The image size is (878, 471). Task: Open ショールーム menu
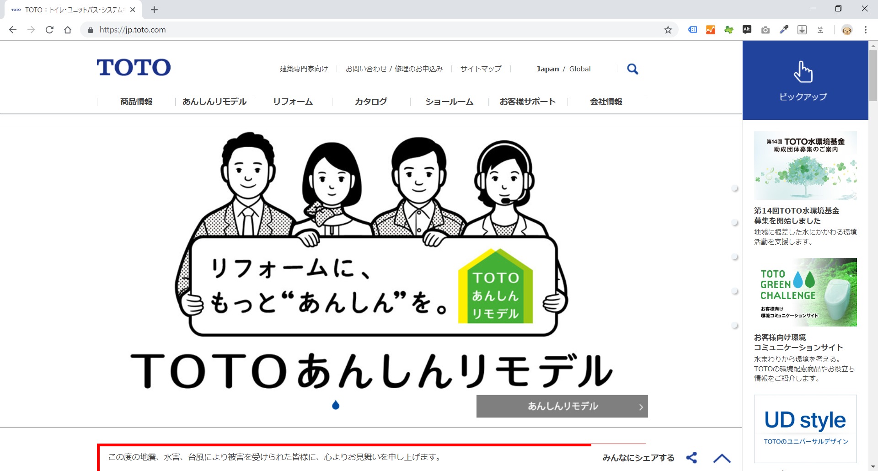449,102
